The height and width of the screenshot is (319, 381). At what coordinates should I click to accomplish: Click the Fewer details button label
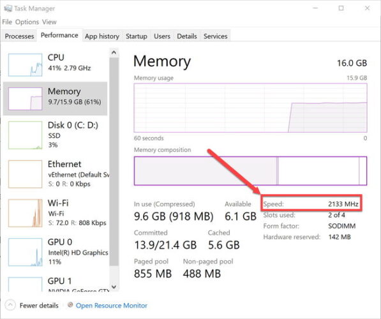click(x=39, y=306)
